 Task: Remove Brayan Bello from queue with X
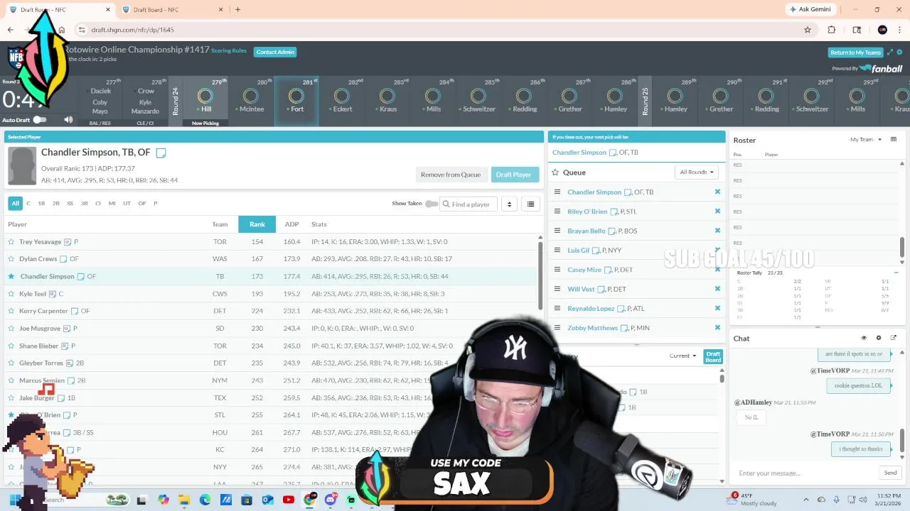click(x=717, y=231)
